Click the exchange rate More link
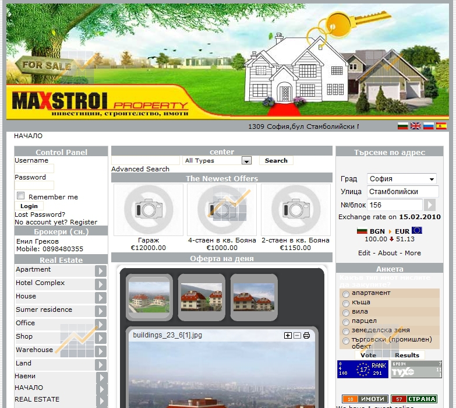 pyautogui.click(x=413, y=253)
